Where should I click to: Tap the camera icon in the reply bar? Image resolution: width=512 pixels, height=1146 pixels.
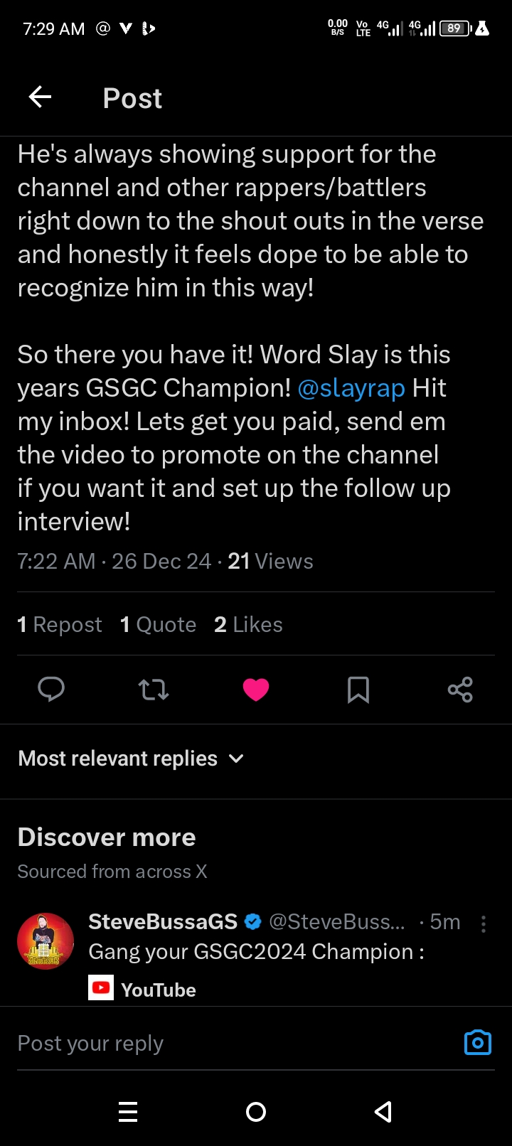(x=477, y=1042)
